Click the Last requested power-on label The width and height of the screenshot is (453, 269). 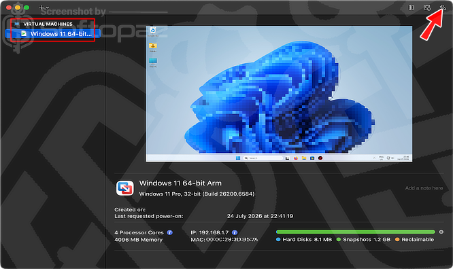pyautogui.click(x=149, y=216)
